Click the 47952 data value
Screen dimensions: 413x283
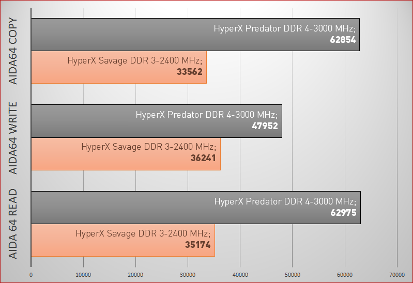pyautogui.click(x=265, y=126)
